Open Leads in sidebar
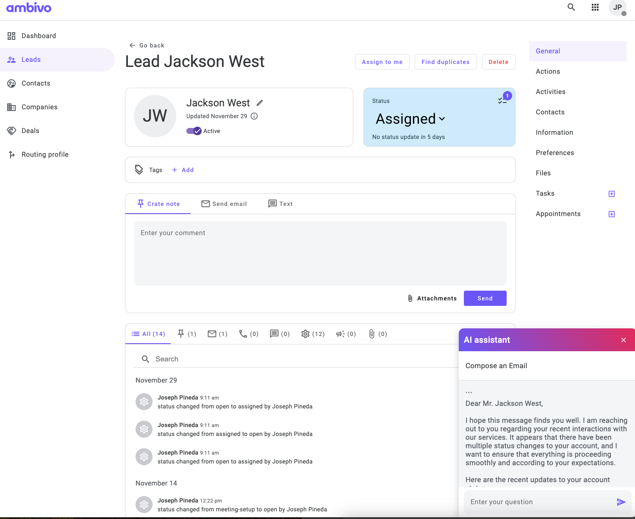Viewport: 635px width, 519px height. tap(57, 60)
